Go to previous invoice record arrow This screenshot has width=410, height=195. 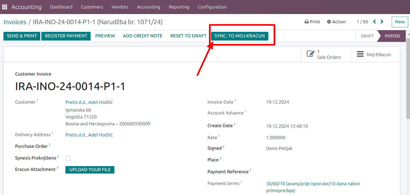[x=375, y=22]
